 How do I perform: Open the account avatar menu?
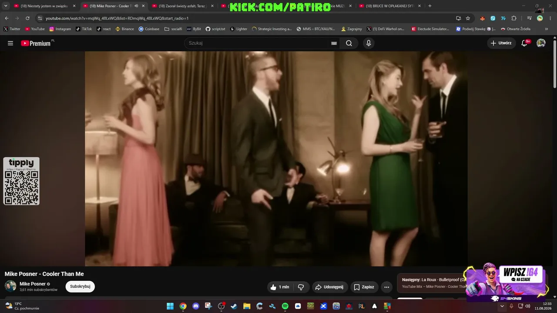click(541, 43)
